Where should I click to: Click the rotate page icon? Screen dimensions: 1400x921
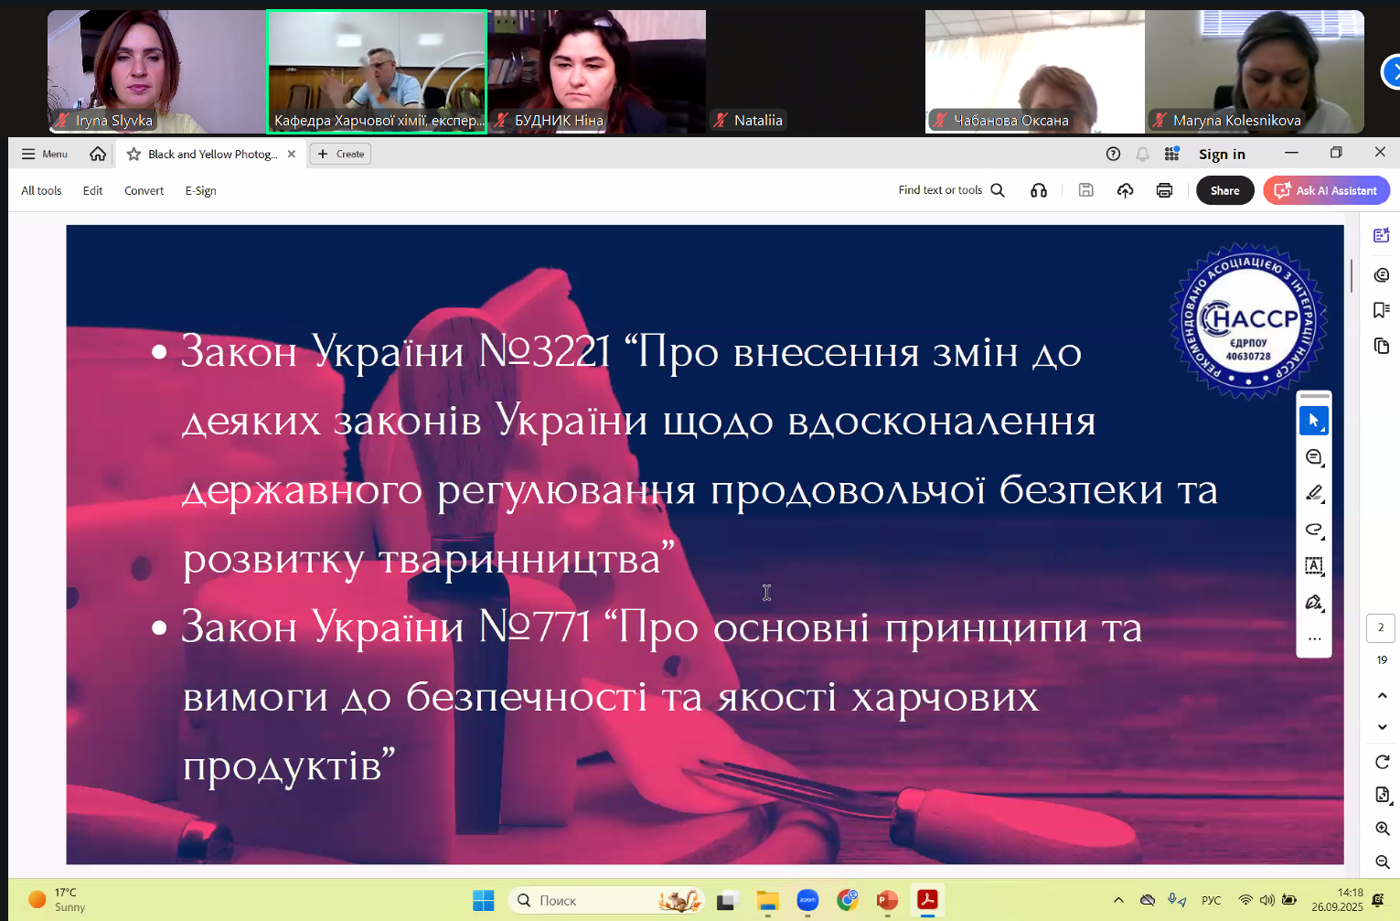pos(1382,762)
